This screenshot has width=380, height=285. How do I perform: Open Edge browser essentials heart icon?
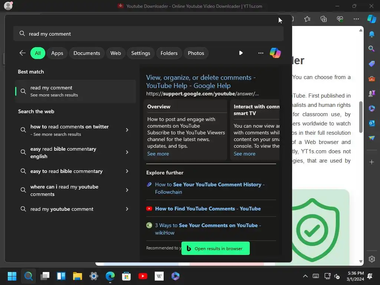(x=340, y=19)
